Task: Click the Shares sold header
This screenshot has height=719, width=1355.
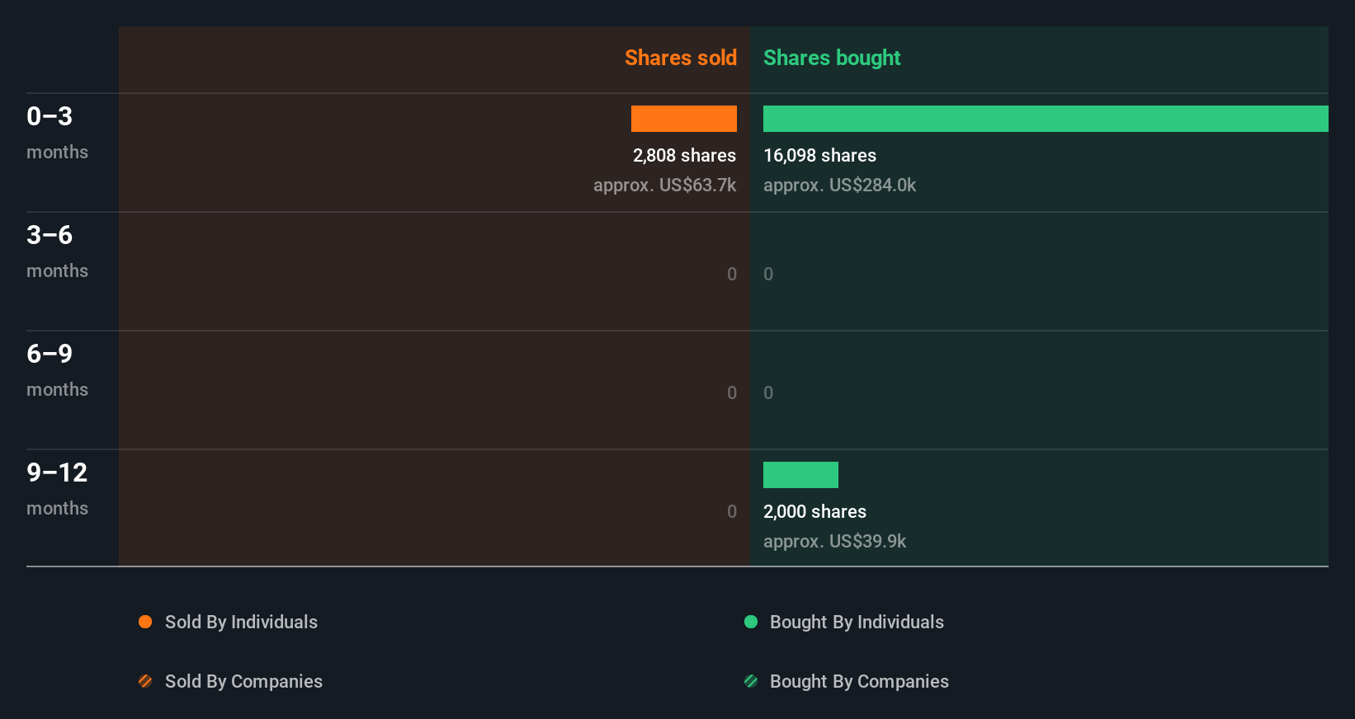Action: 681,58
